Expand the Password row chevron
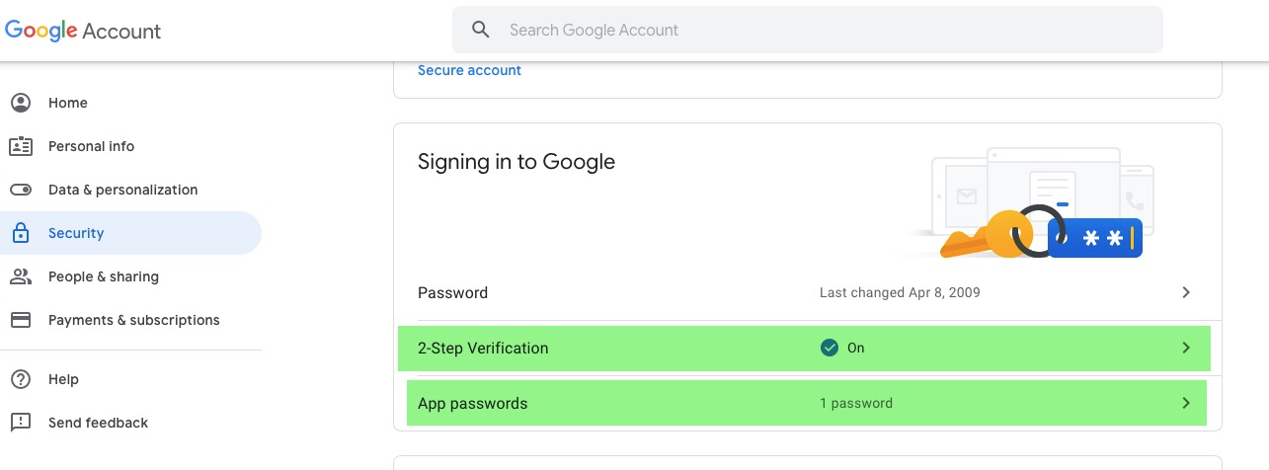Viewport: 1269px width, 470px height. pos(1186,292)
